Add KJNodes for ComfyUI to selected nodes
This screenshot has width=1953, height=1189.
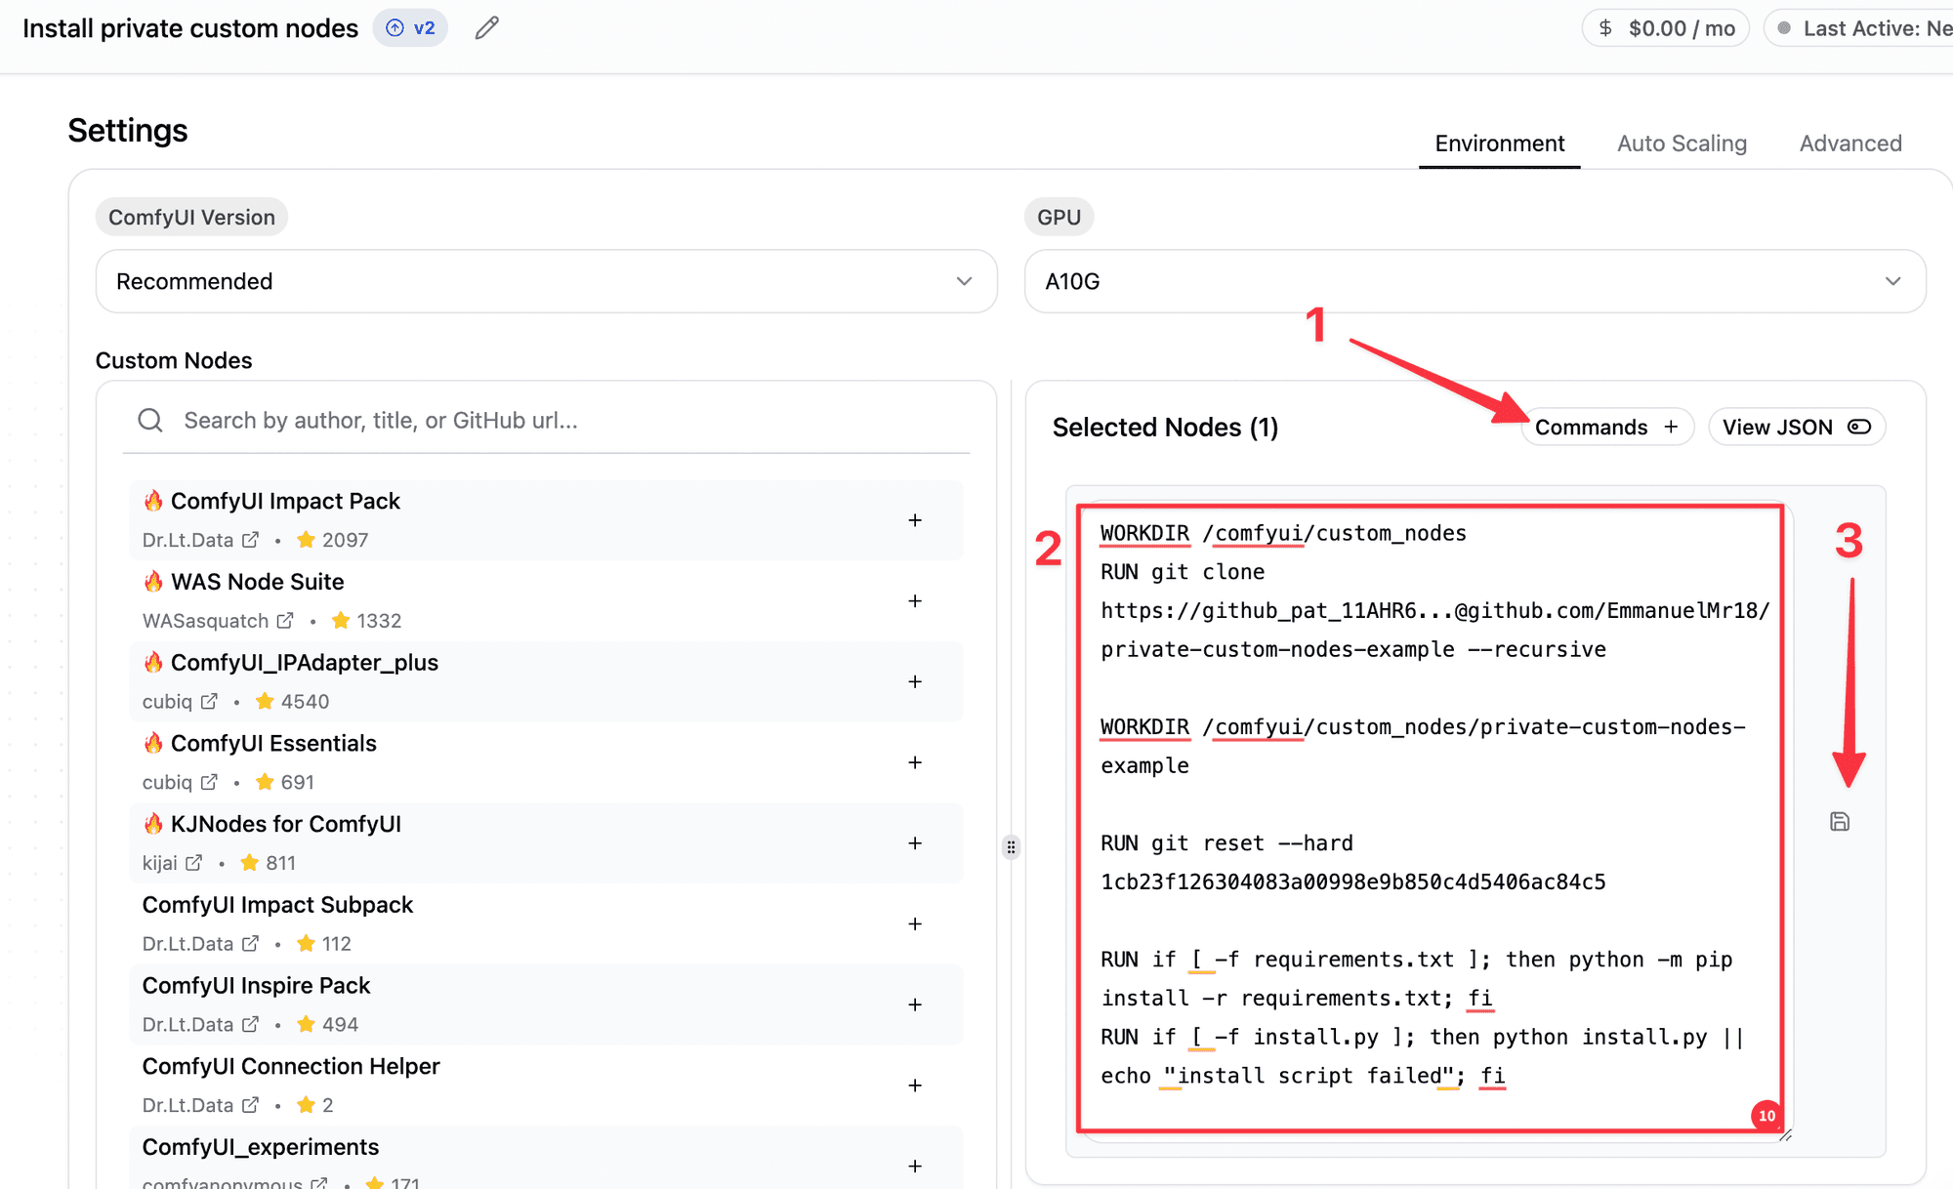[x=915, y=843]
